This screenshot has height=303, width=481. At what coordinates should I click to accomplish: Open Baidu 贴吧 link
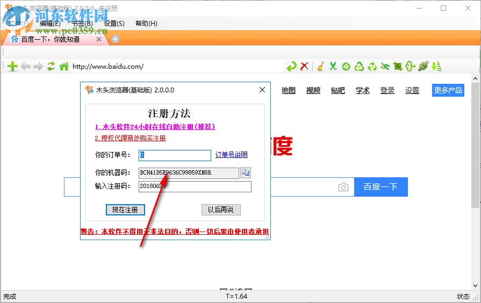[338, 90]
